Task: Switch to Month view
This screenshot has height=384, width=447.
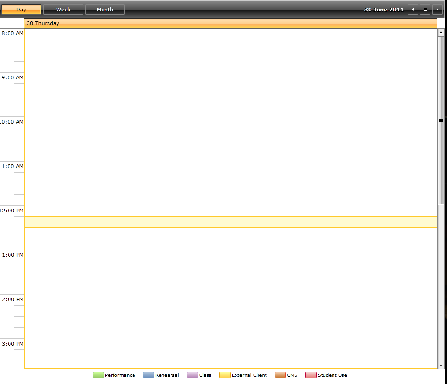Action: [x=105, y=10]
